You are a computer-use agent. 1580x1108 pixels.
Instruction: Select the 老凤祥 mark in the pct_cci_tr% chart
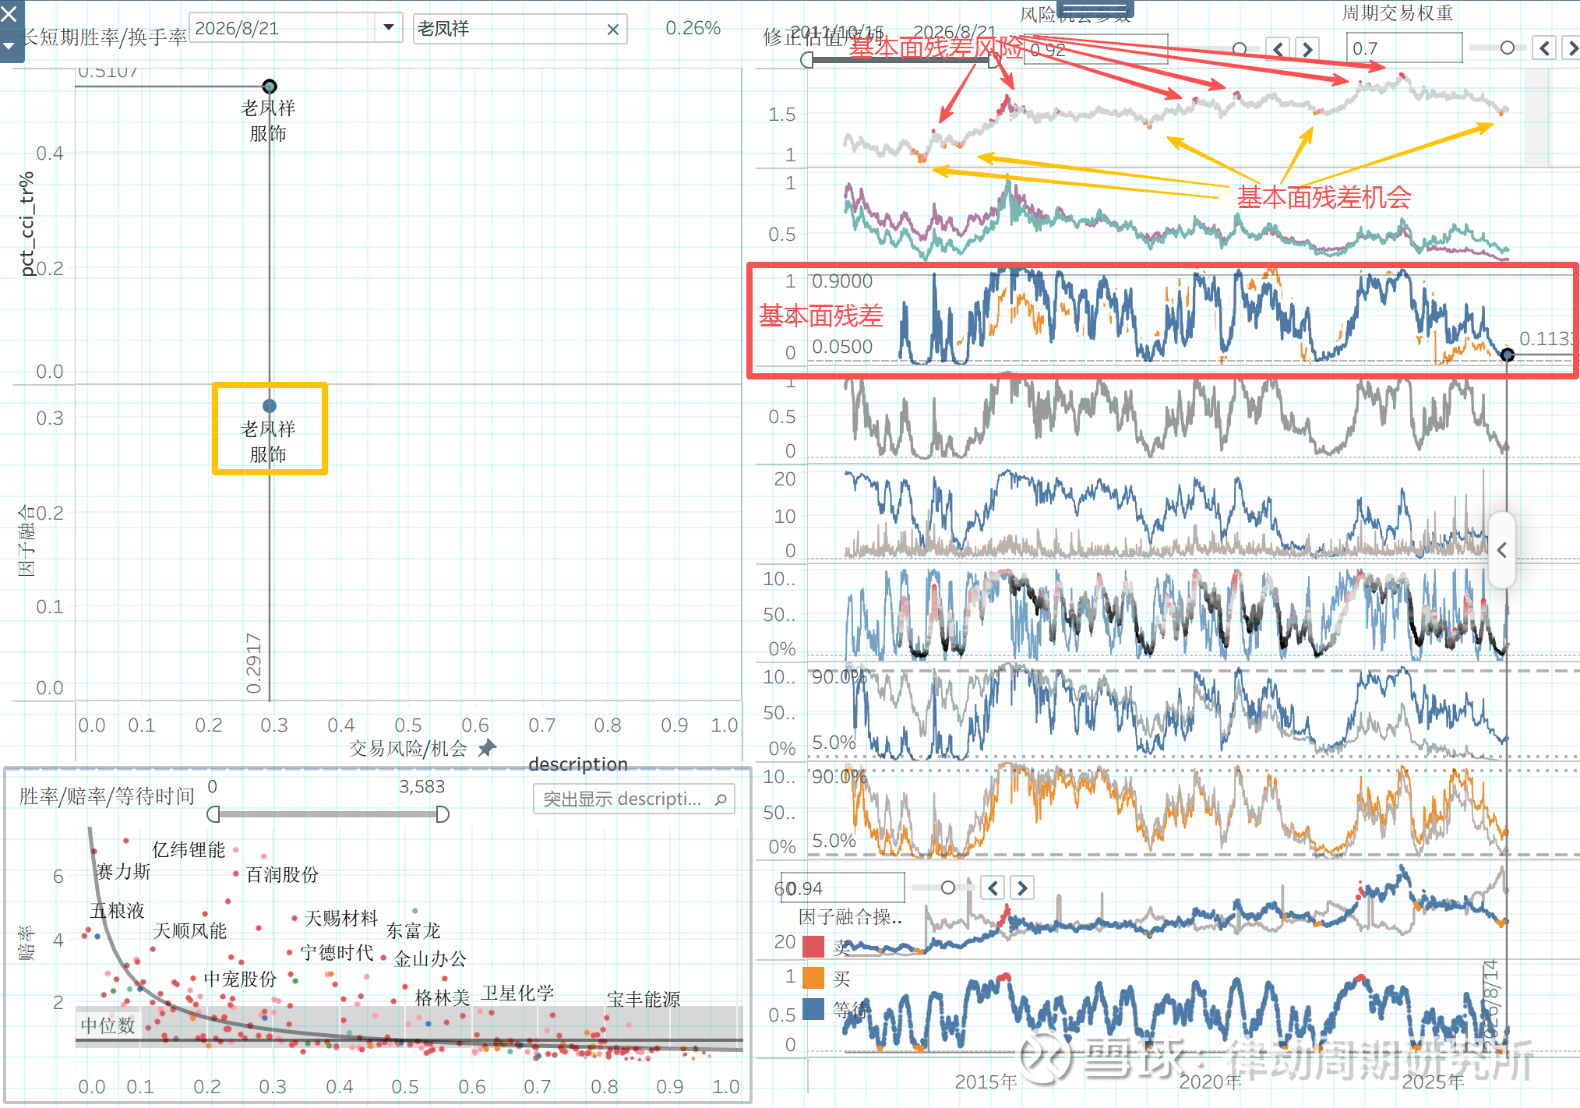pos(270,86)
